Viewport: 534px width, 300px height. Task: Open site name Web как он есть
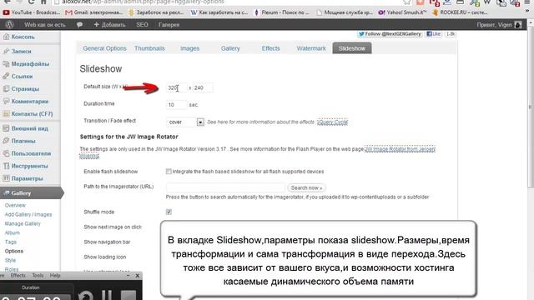click(44, 24)
